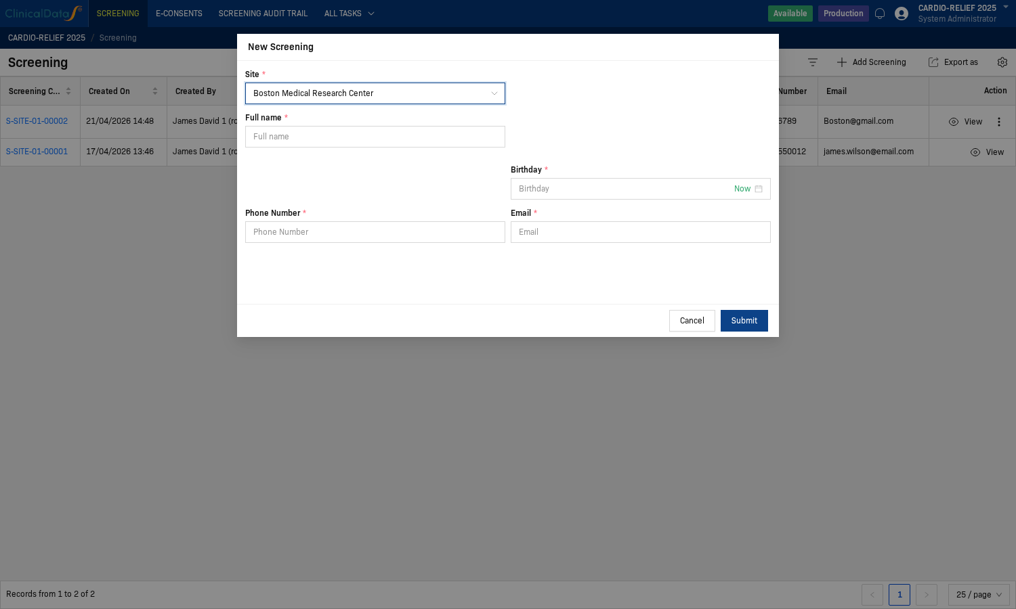Click Now in Birthday field
1016x609 pixels.
tap(742, 189)
